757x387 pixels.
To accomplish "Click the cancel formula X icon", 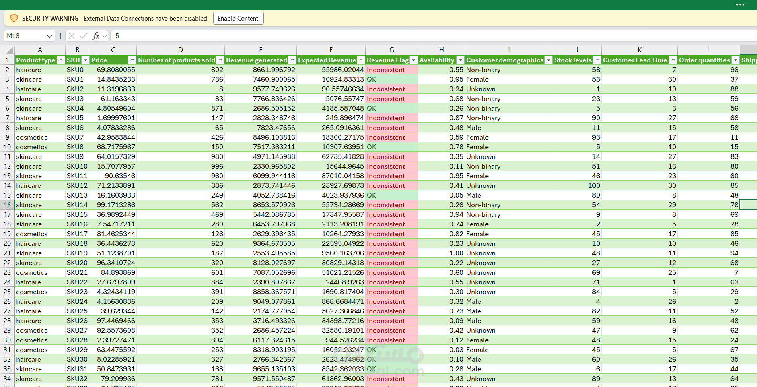I will pos(72,36).
